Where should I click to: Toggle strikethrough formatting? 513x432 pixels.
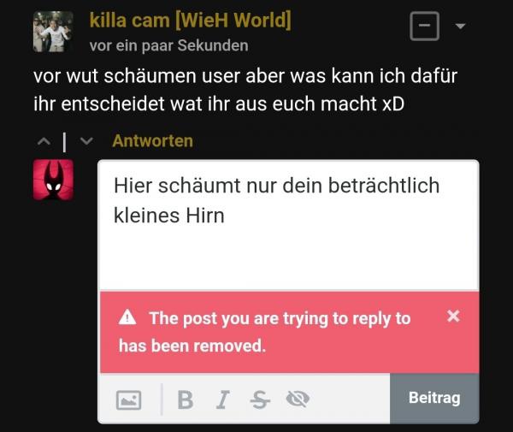(x=260, y=399)
